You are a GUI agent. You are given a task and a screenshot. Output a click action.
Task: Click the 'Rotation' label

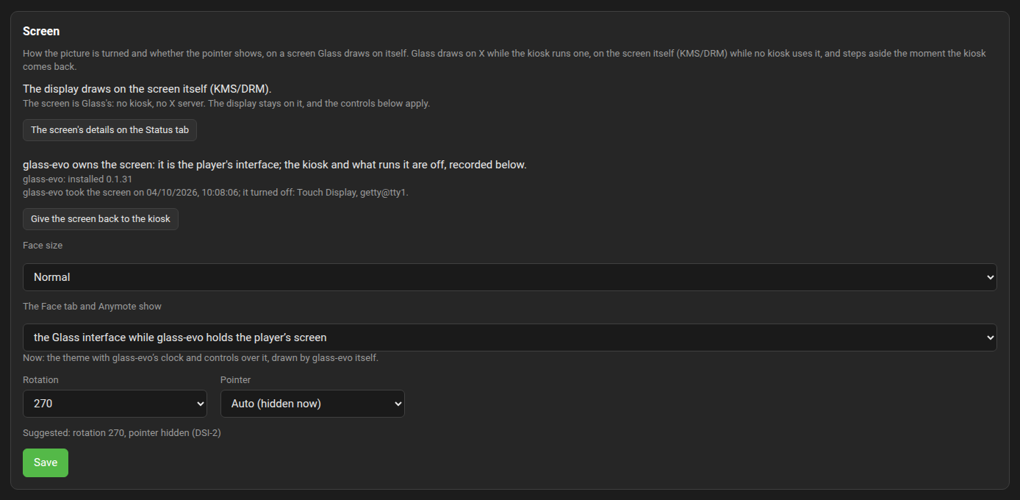(x=40, y=380)
